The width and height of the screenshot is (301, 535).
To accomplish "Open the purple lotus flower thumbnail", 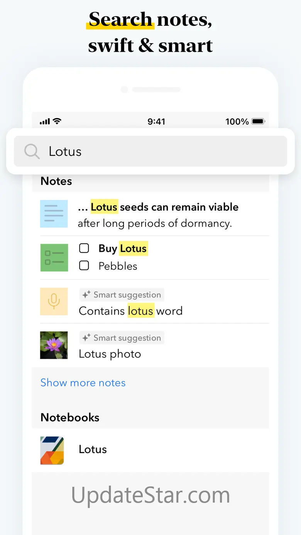I will coord(54,345).
